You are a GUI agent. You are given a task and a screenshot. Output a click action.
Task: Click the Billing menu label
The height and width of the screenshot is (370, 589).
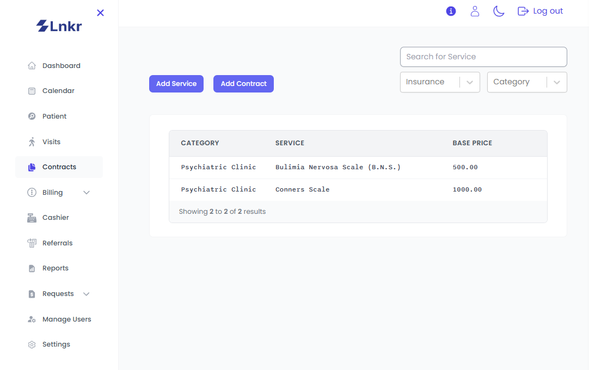[x=53, y=192]
